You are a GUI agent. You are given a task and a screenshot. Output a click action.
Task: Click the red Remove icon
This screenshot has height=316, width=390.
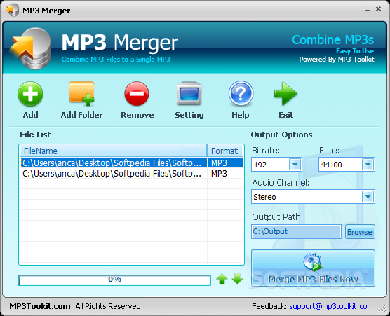coord(137,94)
